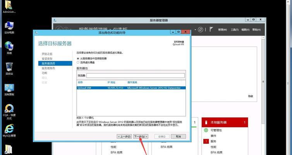
Task: Open the CQA shortcut desktop icon
Action: [9, 112]
